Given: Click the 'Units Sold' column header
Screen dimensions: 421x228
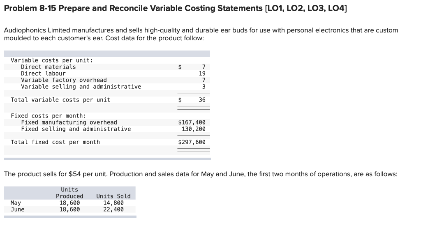Looking at the screenshot, I should click(x=113, y=196).
